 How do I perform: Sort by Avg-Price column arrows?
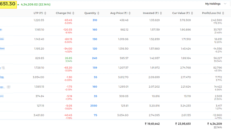pos(129,13)
